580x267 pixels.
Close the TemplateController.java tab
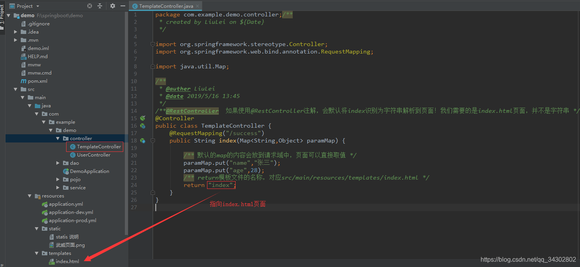click(x=198, y=6)
